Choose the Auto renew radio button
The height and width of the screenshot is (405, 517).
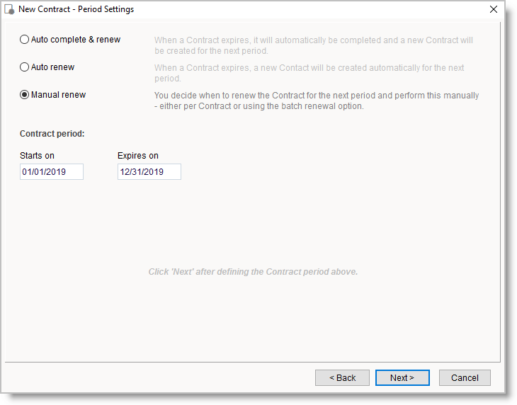click(25, 67)
